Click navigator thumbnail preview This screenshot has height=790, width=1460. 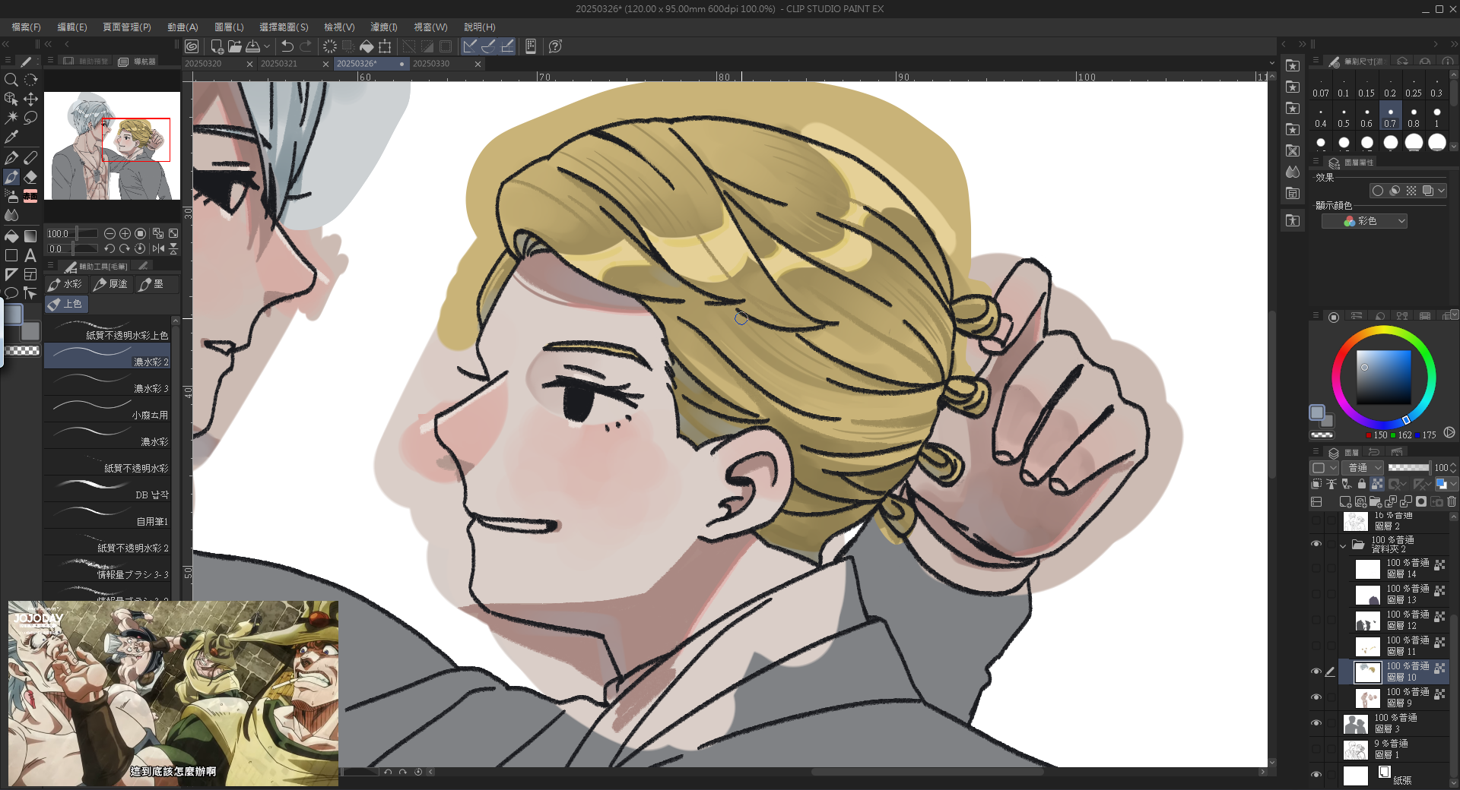click(112, 146)
